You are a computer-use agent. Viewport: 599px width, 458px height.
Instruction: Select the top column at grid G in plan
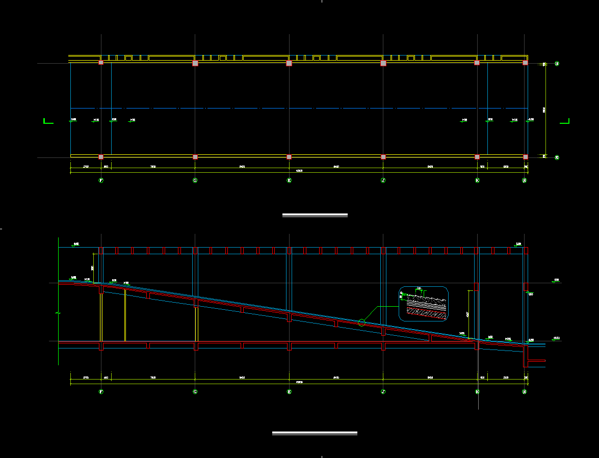tap(195, 63)
